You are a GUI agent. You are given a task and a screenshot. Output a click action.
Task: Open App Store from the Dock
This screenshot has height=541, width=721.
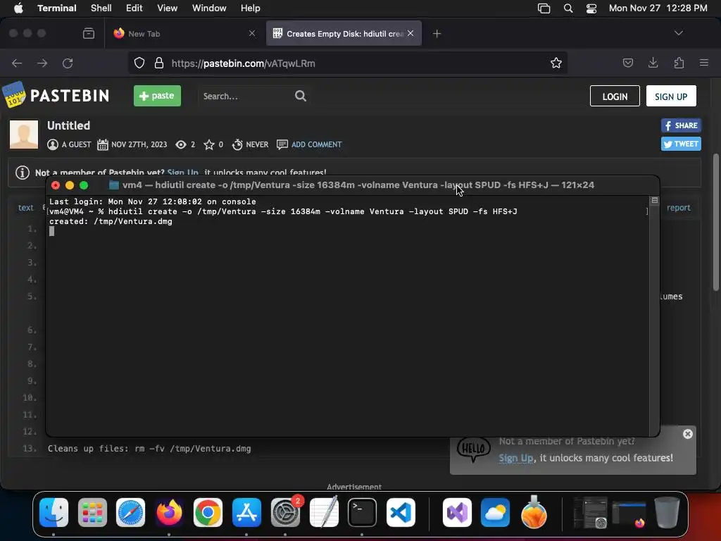click(x=246, y=512)
